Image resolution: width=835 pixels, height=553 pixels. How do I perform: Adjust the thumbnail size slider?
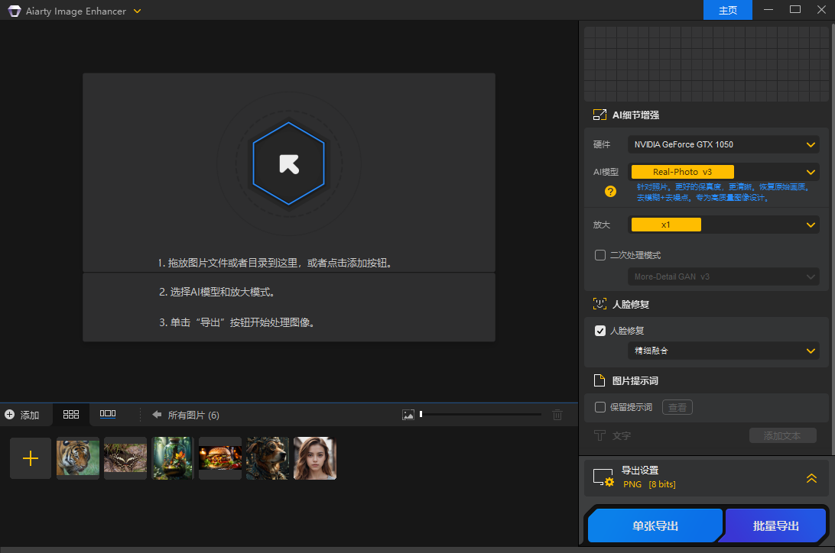point(480,414)
